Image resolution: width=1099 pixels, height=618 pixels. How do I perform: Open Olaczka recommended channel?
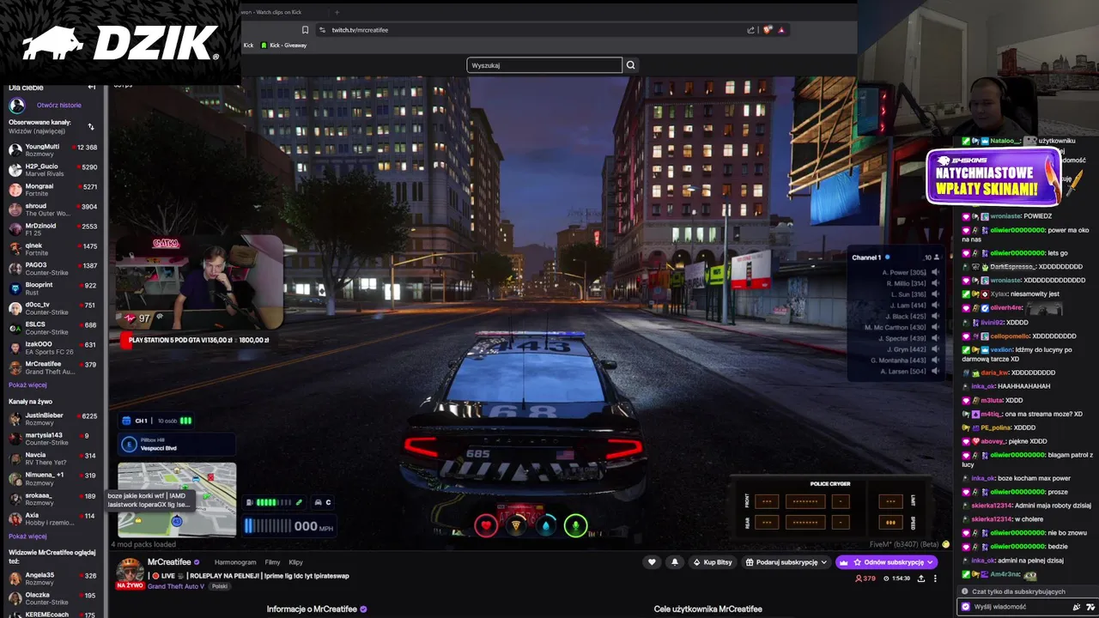pyautogui.click(x=53, y=598)
